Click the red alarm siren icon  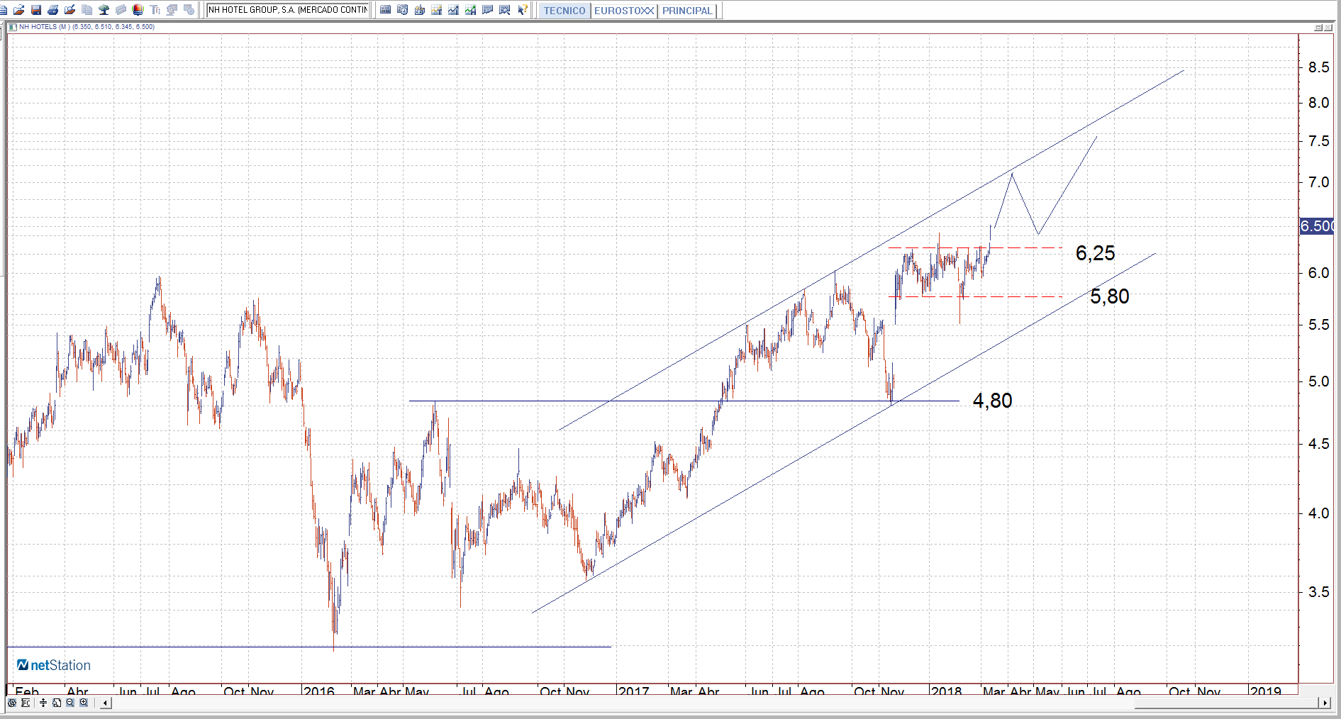138,10
